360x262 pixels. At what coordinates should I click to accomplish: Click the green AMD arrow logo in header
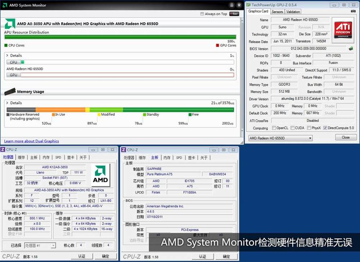click(10, 23)
